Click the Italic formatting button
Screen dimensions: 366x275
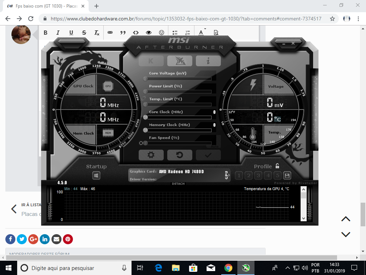[58, 33]
